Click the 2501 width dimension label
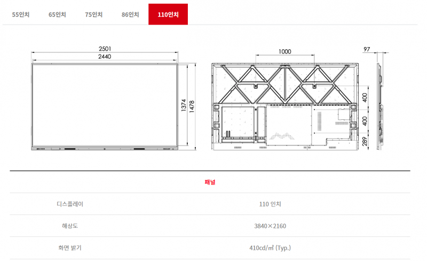This screenshot has height=261, width=427. pyautogui.click(x=105, y=49)
